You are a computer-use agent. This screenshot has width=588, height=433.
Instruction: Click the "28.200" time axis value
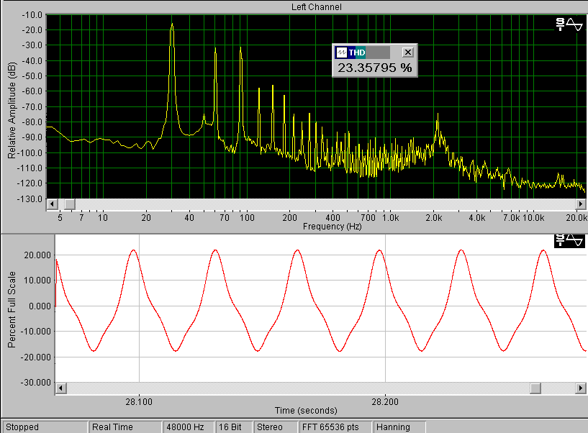pos(385,402)
